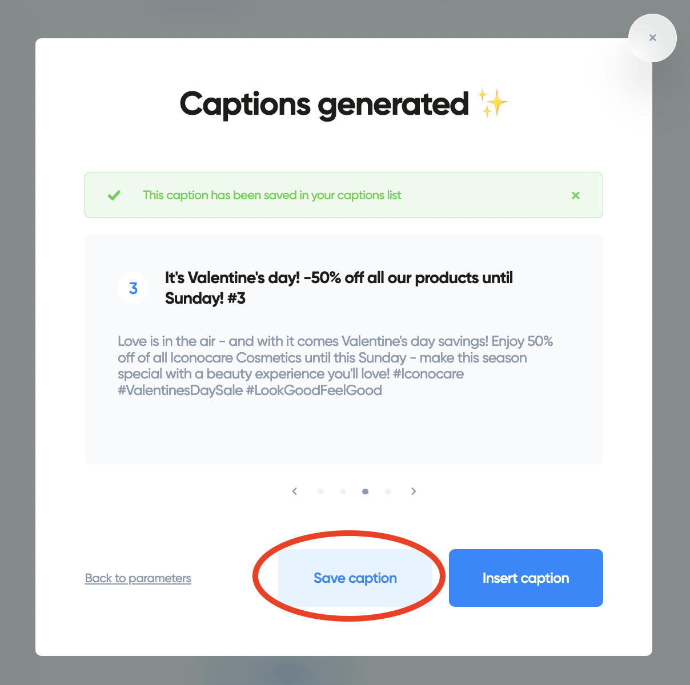
Task: Select the last carousel dot
Action: pos(388,491)
